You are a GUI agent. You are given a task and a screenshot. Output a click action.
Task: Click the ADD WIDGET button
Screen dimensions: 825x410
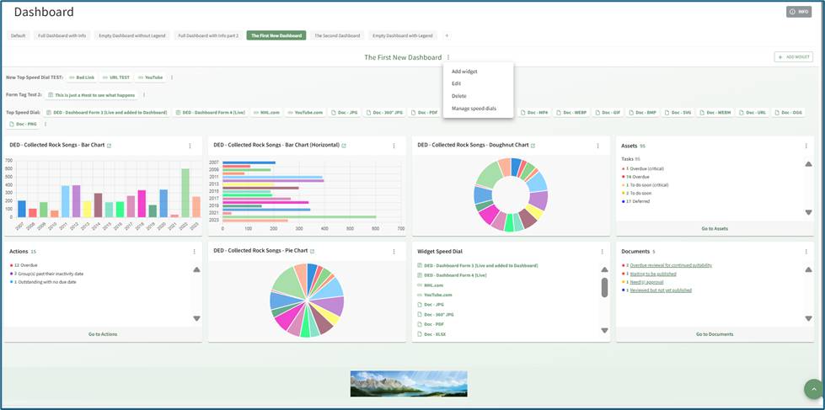[793, 57]
